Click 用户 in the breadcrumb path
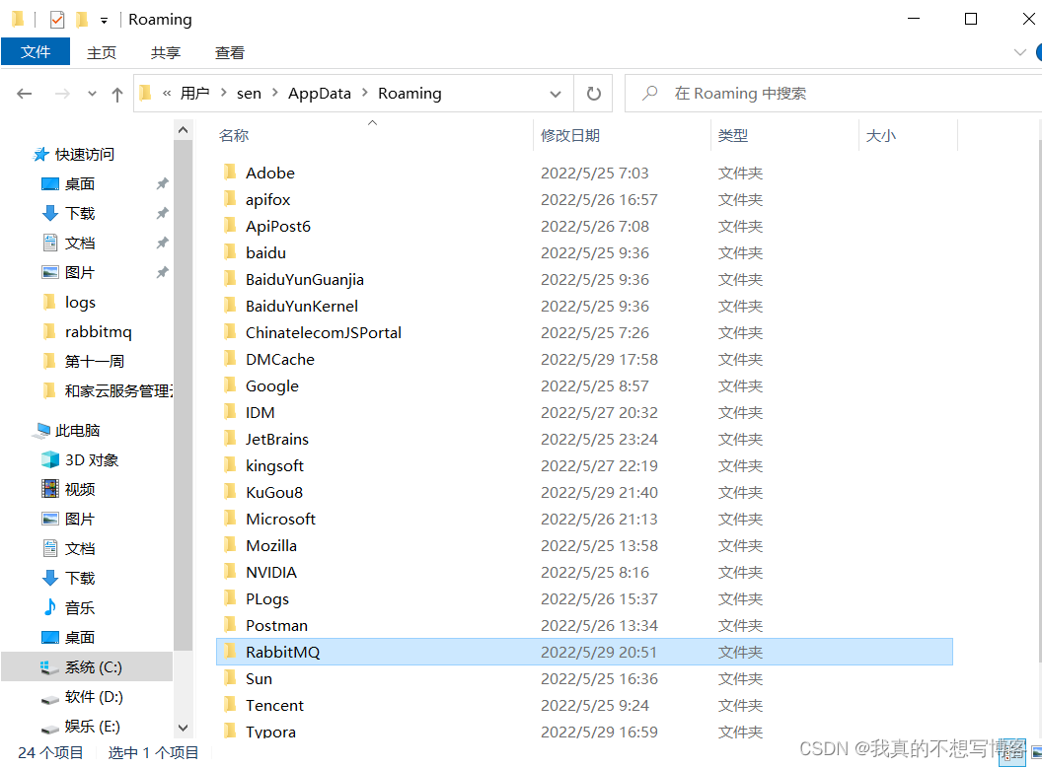Image resolution: width=1042 pixels, height=768 pixels. click(x=194, y=94)
